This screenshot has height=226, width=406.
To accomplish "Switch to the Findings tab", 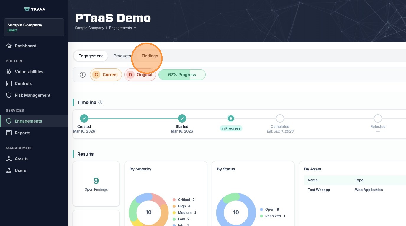I will [150, 56].
